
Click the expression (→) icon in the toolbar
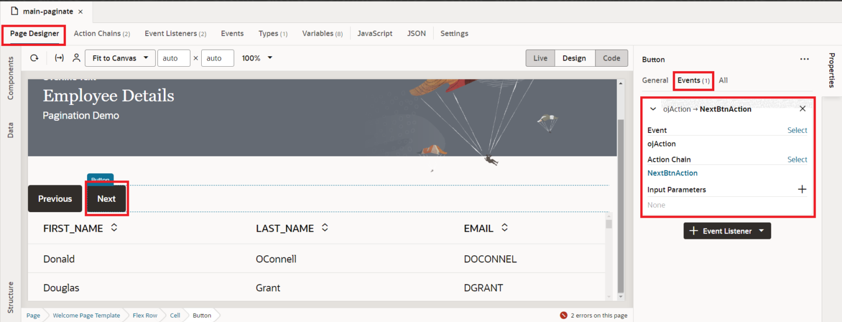(x=59, y=57)
